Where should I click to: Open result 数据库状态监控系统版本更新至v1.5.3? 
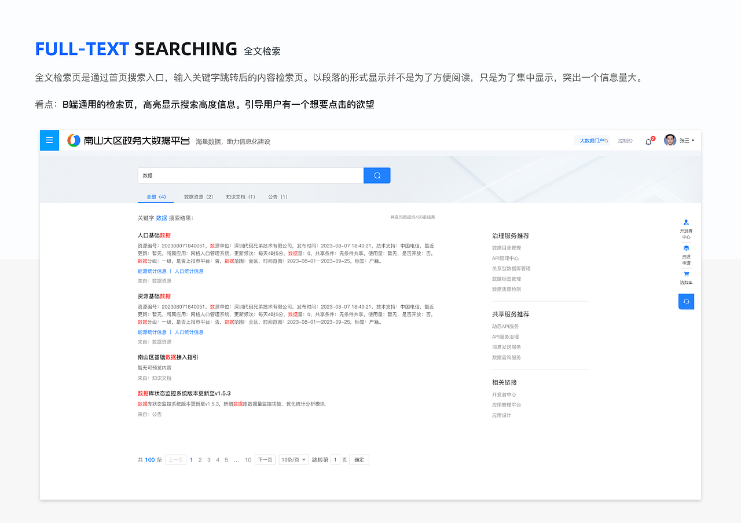point(184,393)
